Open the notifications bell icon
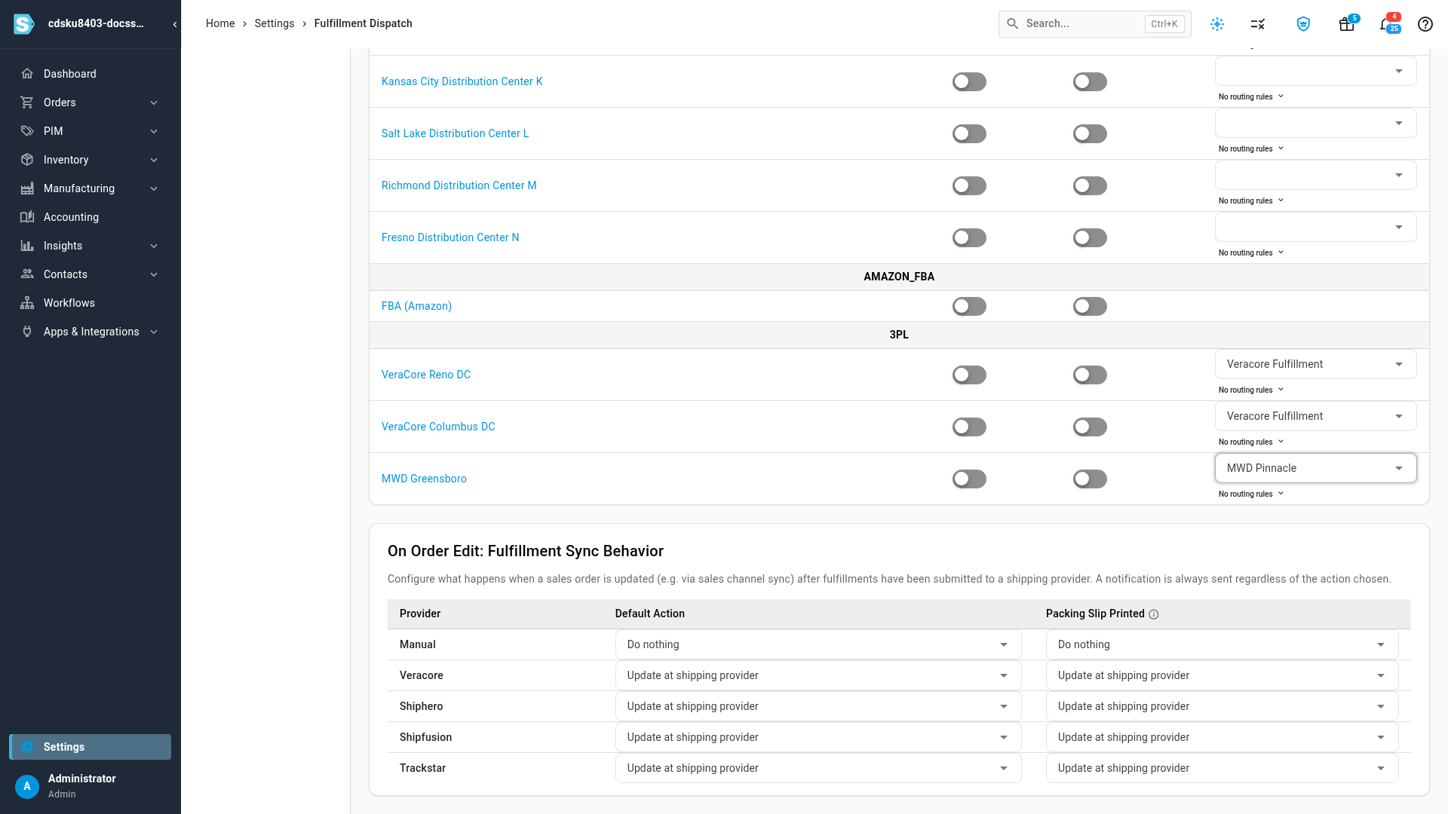The width and height of the screenshot is (1448, 814). pos(1386,24)
